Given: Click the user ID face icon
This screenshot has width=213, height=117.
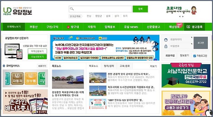Looking at the screenshot, I should tap(166, 40).
